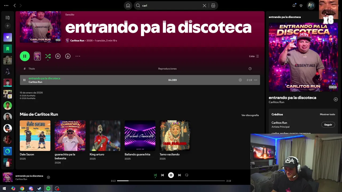The width and height of the screenshot is (342, 192).
Task: Open Google Chrome from the taskbar
Action: point(22,189)
